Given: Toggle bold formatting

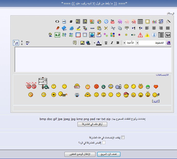Looking at the screenshot, I should 118,43.
